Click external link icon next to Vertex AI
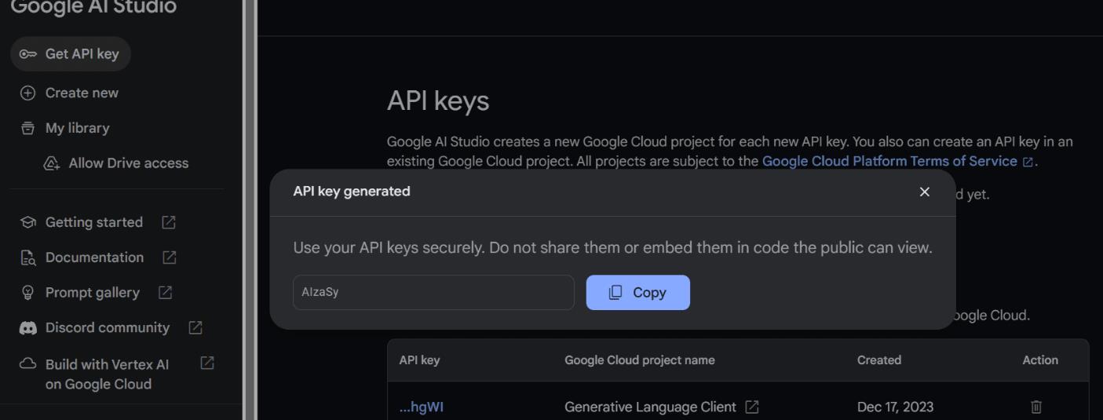This screenshot has height=420, width=1103. click(207, 363)
